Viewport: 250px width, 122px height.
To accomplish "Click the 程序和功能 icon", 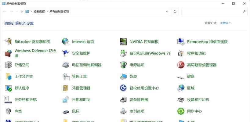I will pyautogui.click(x=181, y=53).
